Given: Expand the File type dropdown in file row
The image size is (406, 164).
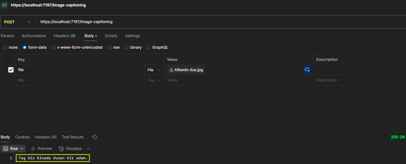Looking at the screenshot, I should (x=154, y=70).
